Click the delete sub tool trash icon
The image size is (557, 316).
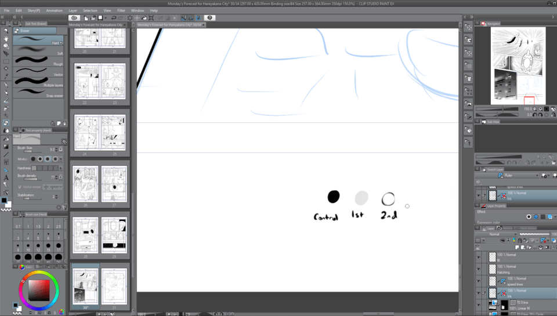(64, 124)
